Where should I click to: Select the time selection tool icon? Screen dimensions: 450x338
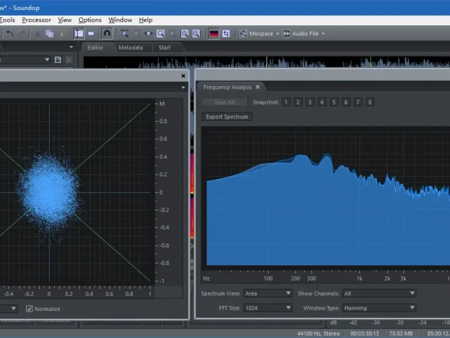[79, 34]
